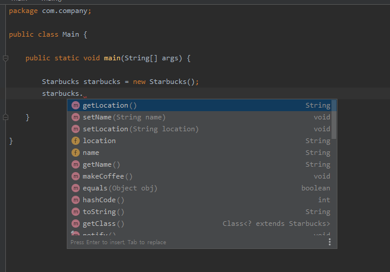Open completion popup options three-dot menu

point(330,242)
